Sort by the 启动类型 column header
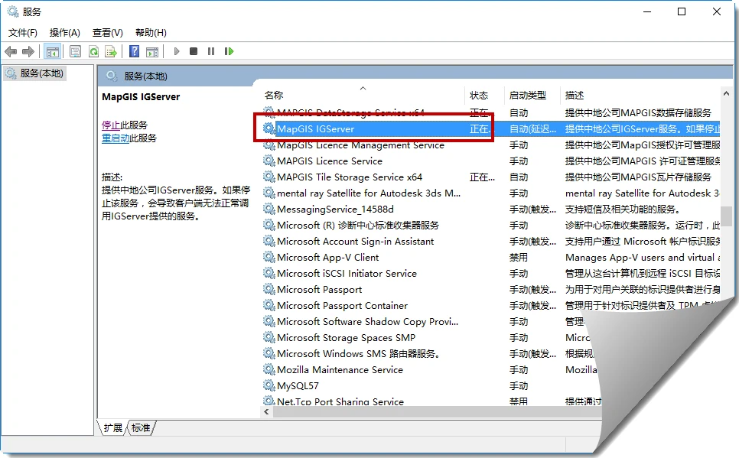The height and width of the screenshot is (458, 739). pyautogui.click(x=532, y=95)
